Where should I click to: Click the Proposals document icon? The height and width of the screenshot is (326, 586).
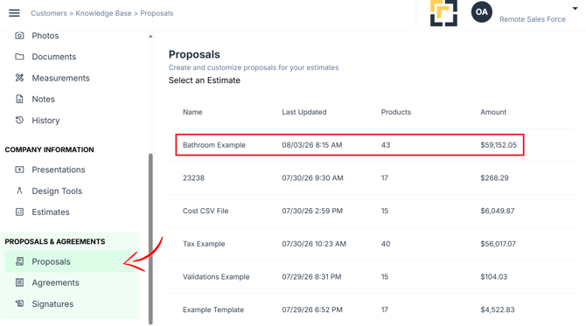[x=19, y=261]
